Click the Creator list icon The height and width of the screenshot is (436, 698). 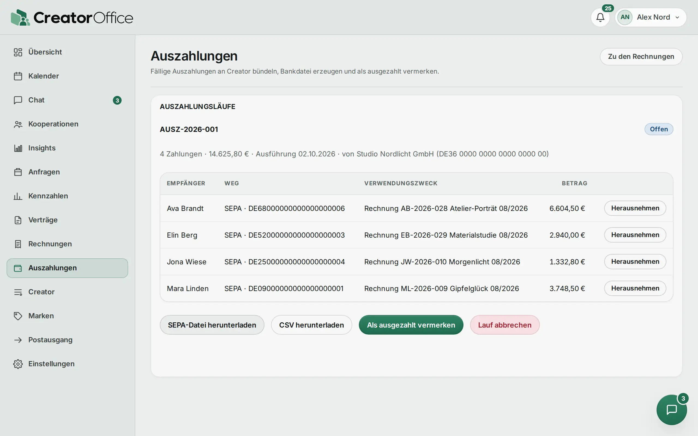pyautogui.click(x=18, y=292)
